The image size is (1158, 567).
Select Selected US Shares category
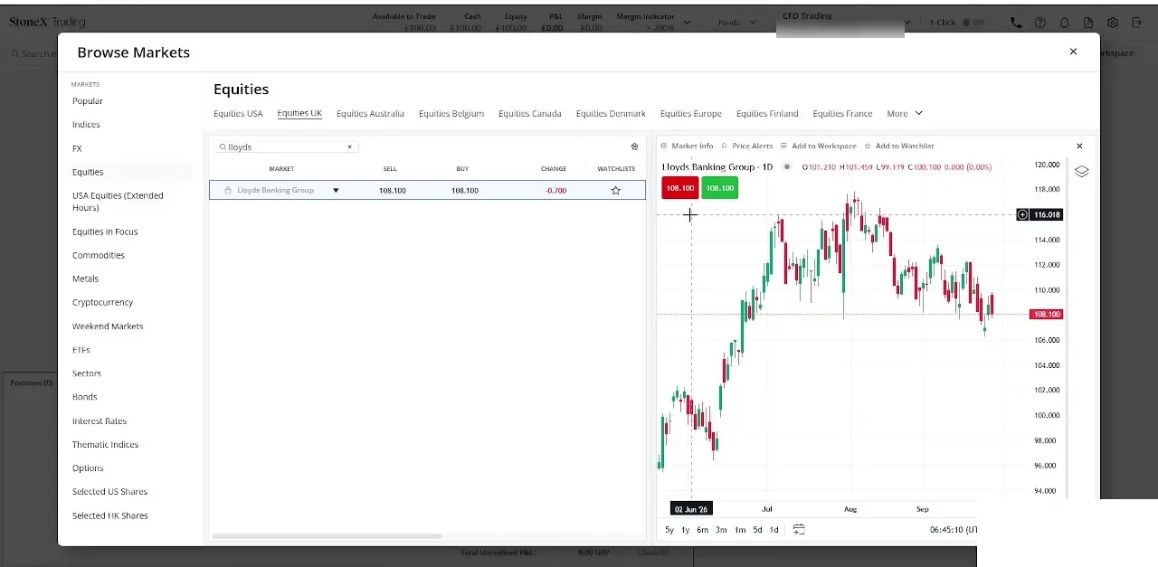coord(109,492)
